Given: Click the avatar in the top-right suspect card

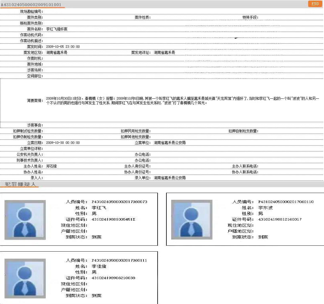Looking at the screenshot, I should coord(191,220).
